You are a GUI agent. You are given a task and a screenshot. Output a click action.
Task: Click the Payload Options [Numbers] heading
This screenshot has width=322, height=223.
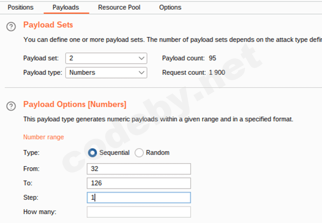(75, 105)
